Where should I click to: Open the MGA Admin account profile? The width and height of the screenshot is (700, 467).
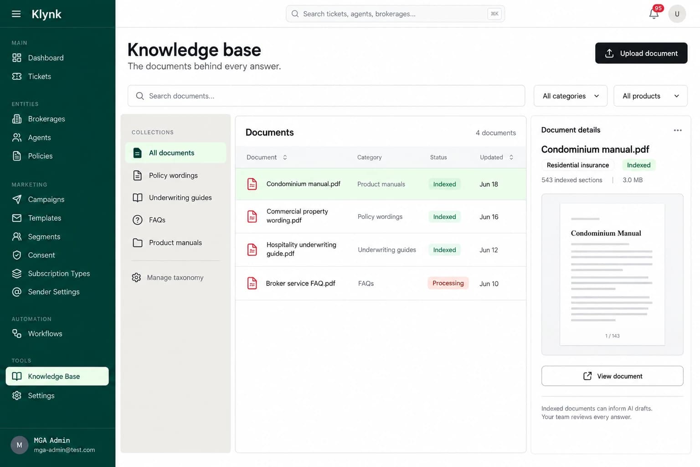tap(57, 445)
